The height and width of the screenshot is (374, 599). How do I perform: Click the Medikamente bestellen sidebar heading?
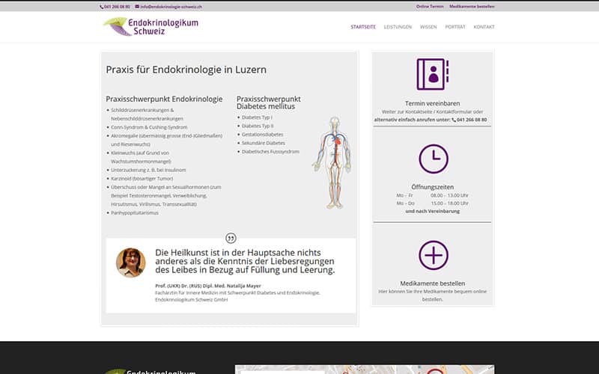click(433, 283)
